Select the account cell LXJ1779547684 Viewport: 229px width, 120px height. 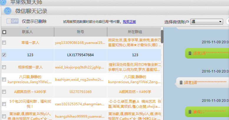[x=80, y=55]
